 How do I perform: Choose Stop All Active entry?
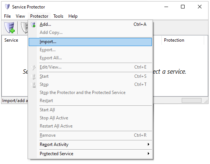click(x=90, y=118)
